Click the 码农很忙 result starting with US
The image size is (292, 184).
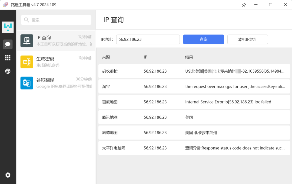(x=235, y=71)
